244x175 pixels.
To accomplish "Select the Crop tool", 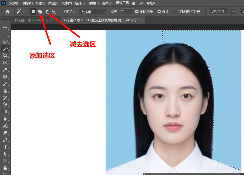I will 5,56.
